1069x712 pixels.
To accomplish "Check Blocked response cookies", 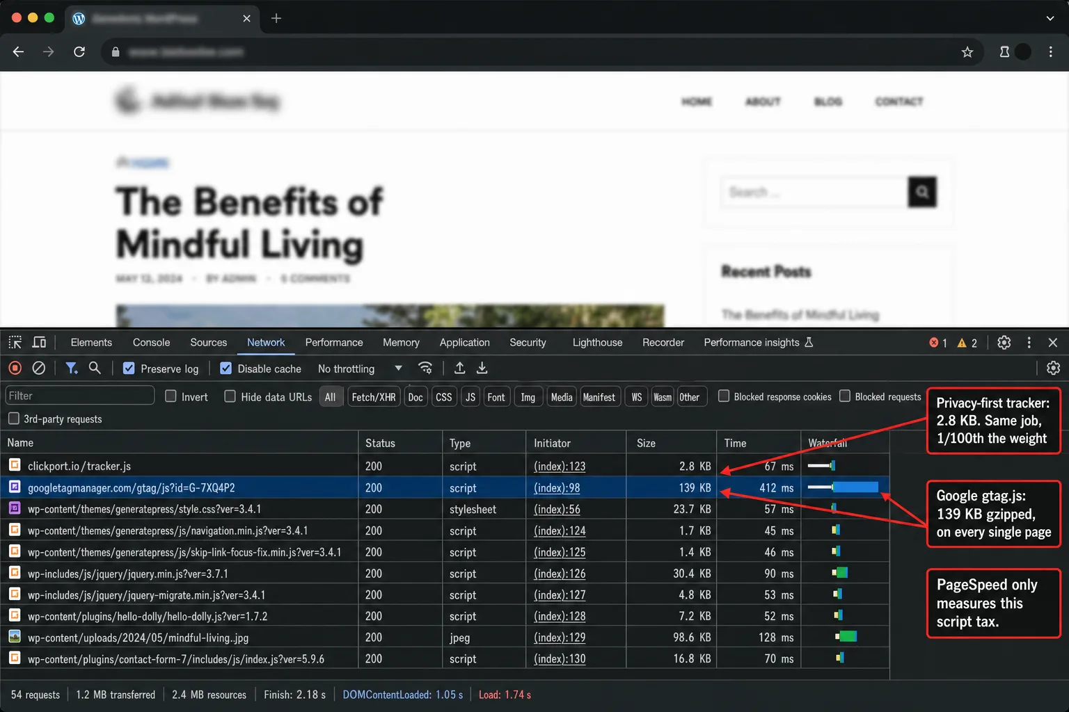I will tap(724, 396).
